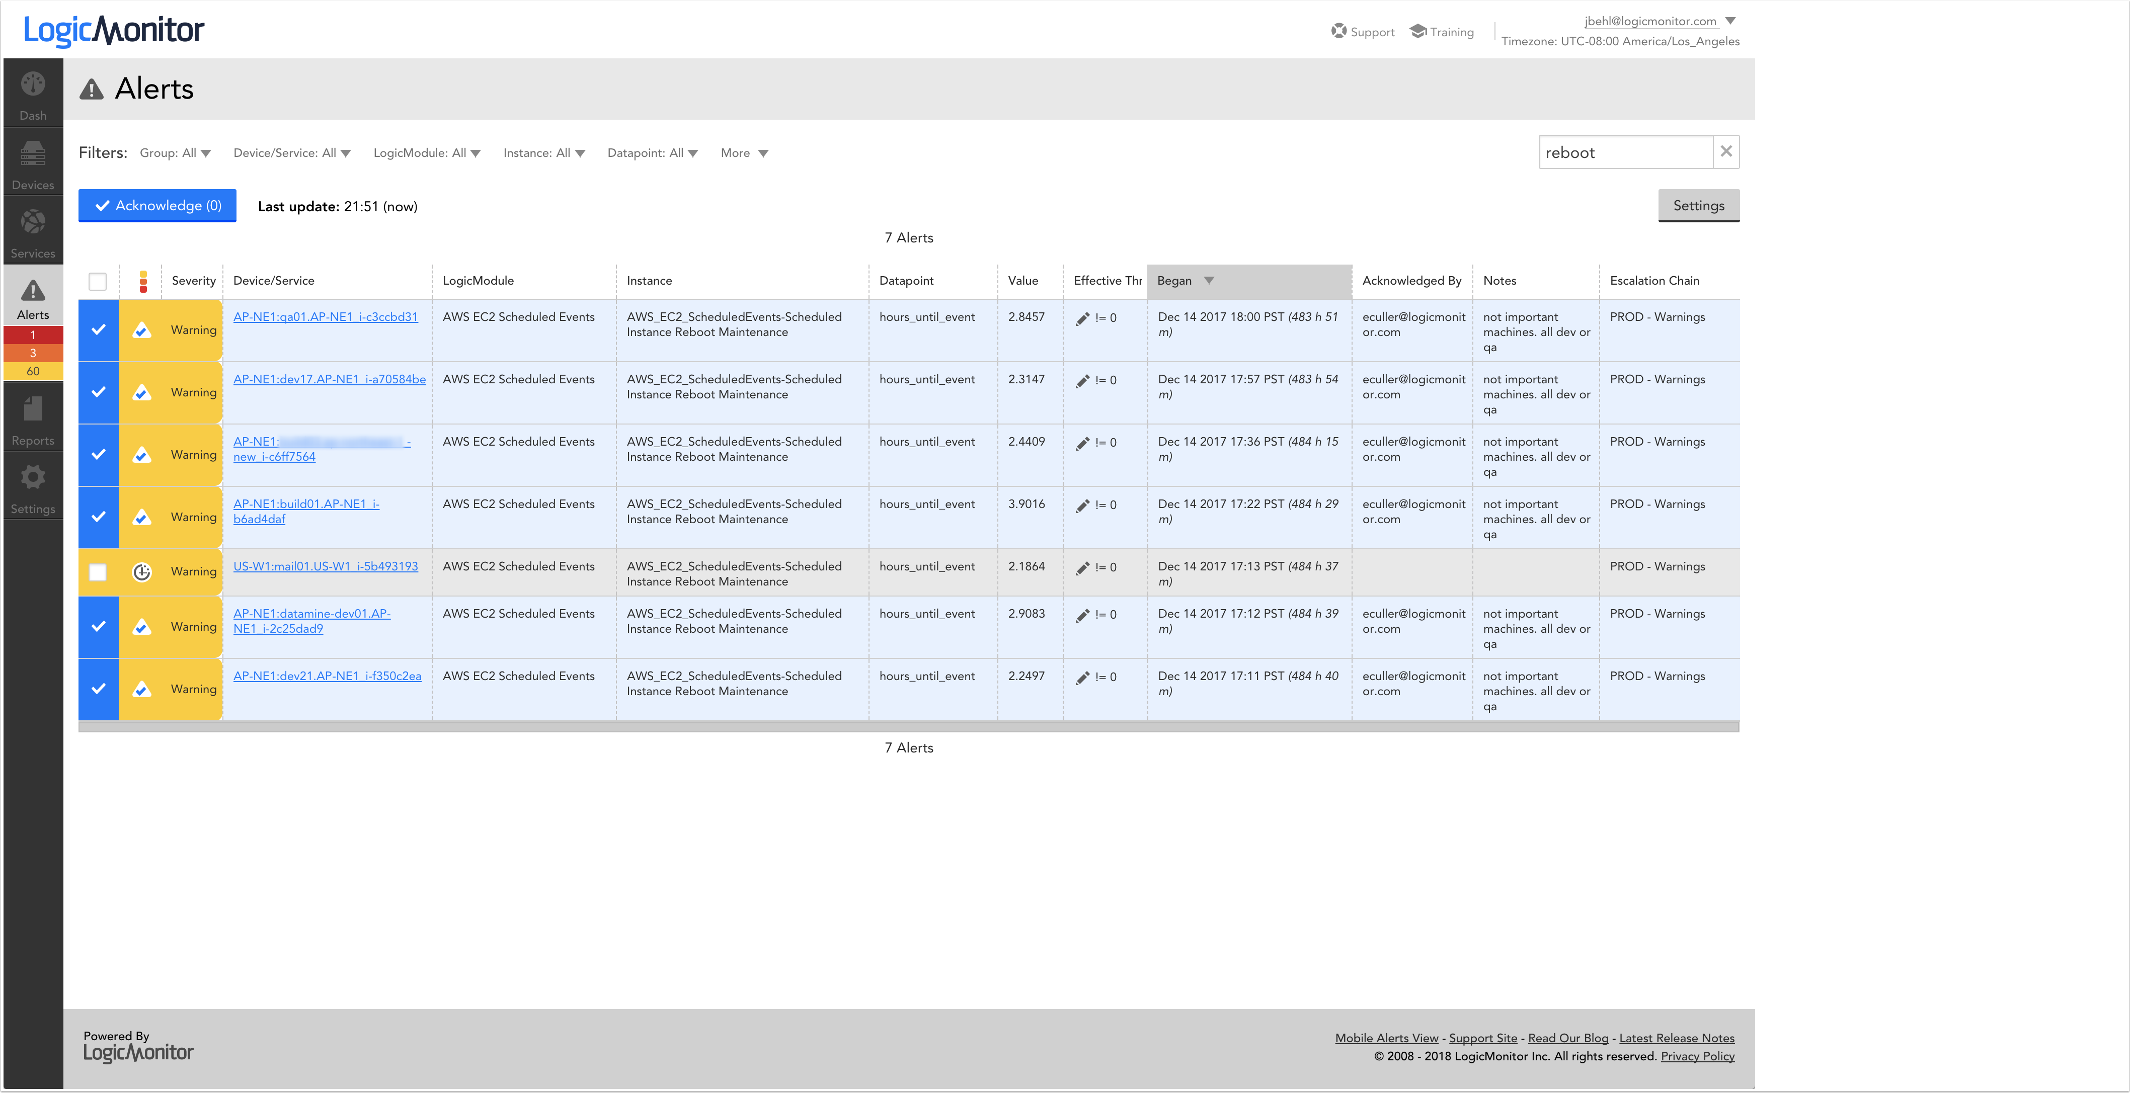This screenshot has height=1093, width=2130.
Task: Edit threshold pencil for qa01 row
Action: 1082,318
